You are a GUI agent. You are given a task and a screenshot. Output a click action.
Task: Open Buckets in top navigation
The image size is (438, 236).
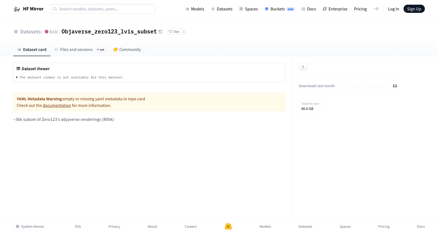pyautogui.click(x=279, y=9)
